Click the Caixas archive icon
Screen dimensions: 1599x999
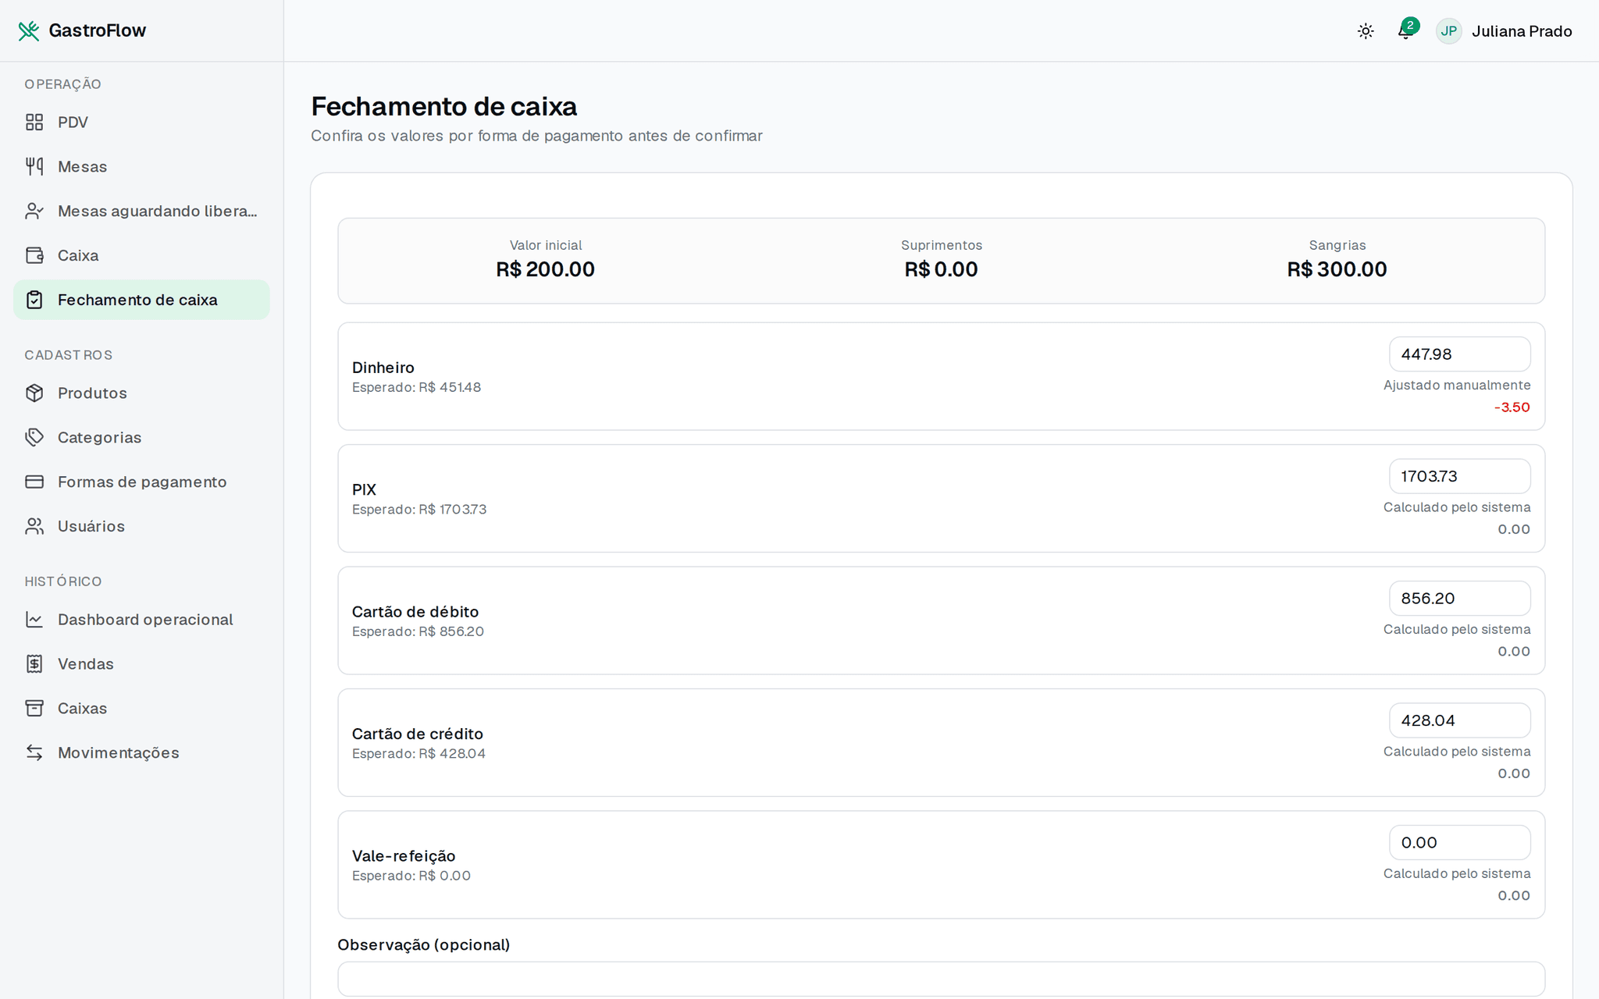tap(34, 709)
